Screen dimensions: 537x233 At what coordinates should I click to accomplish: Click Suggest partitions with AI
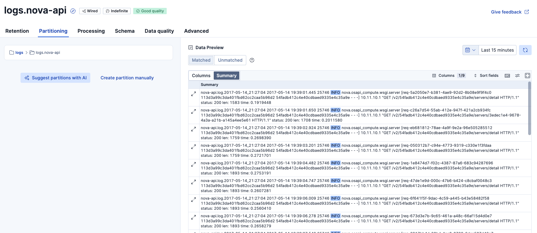(x=56, y=78)
